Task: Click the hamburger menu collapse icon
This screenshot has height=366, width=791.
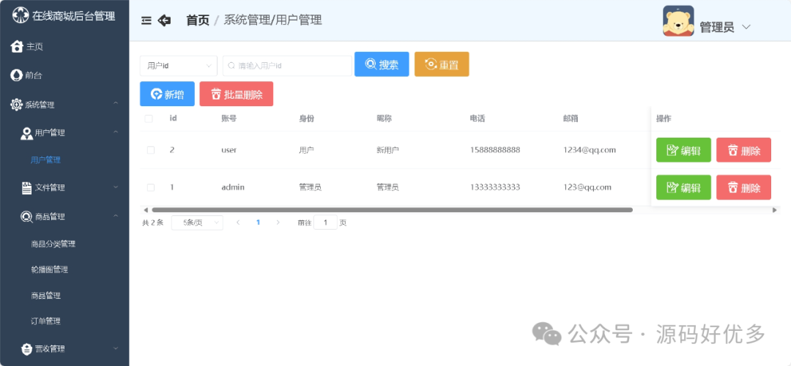Action: pyautogui.click(x=146, y=20)
